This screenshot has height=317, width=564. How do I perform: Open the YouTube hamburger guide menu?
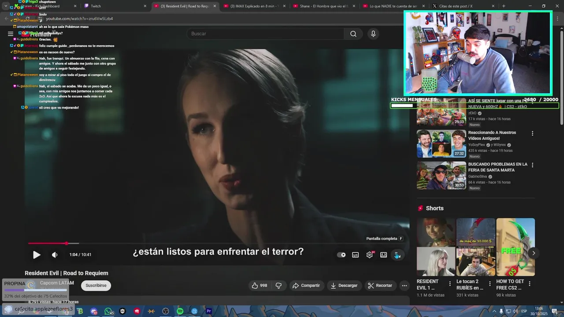coord(11,34)
